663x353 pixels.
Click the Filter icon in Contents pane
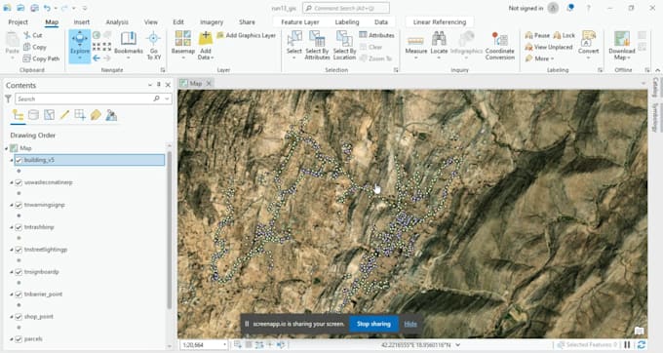point(8,98)
